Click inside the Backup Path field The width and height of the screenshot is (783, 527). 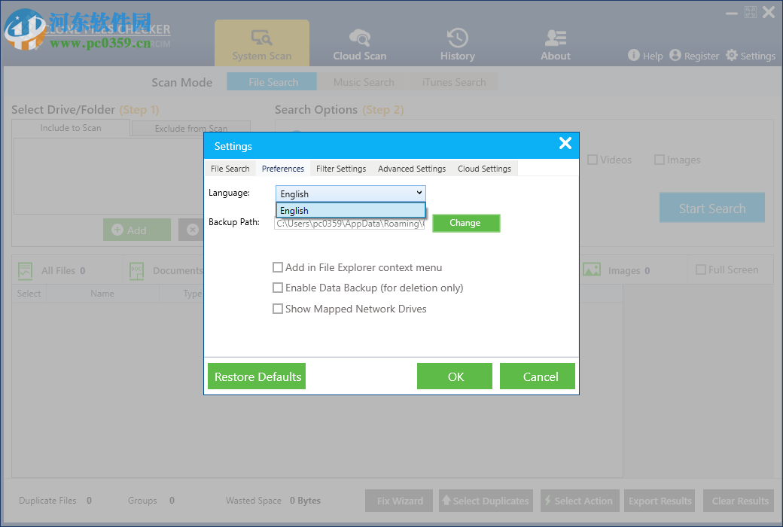[x=350, y=223]
